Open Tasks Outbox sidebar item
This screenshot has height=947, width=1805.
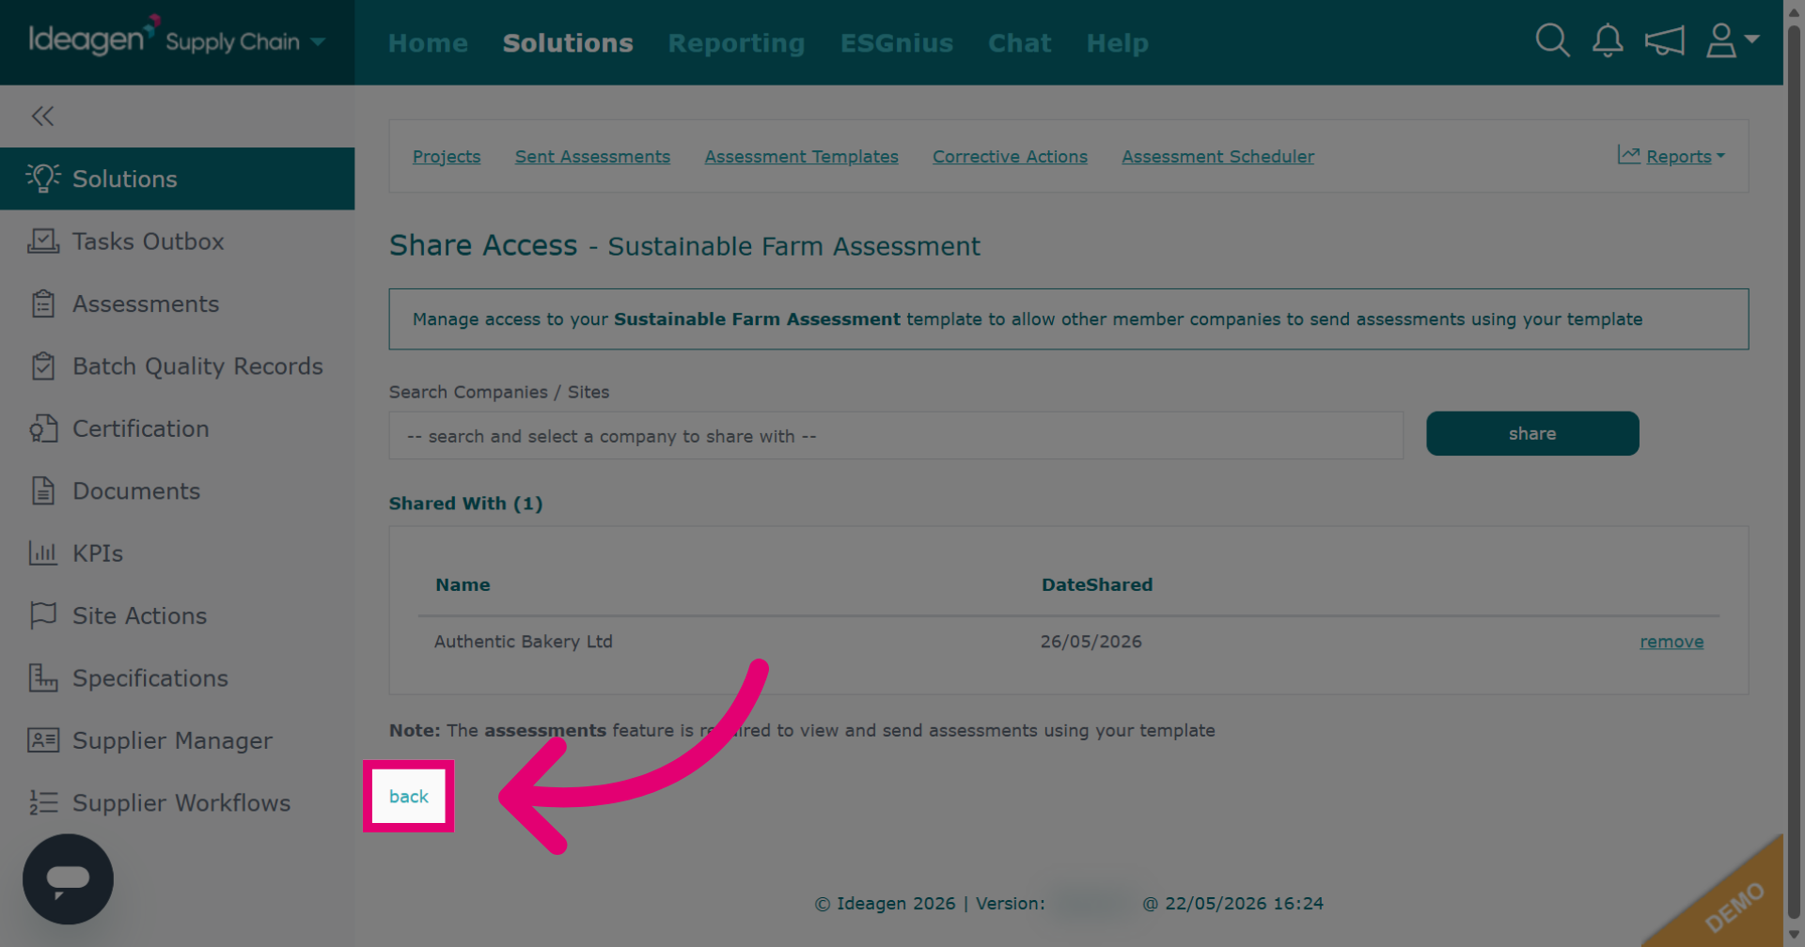[177, 241]
